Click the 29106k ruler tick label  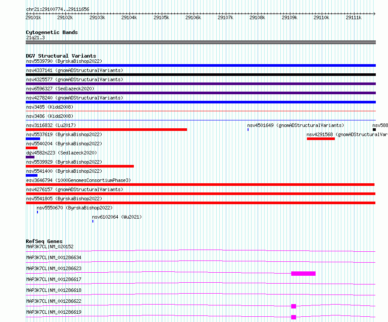point(193,17)
